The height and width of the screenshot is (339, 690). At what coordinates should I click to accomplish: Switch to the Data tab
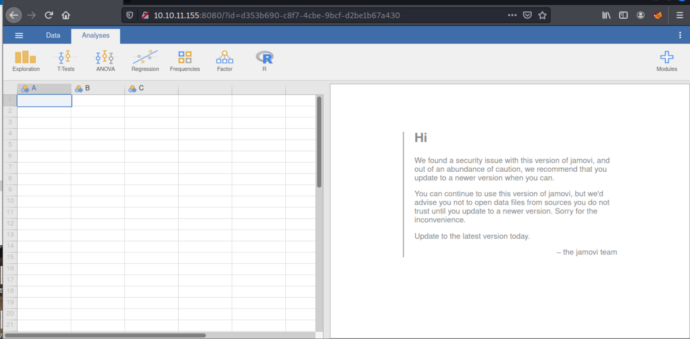(53, 35)
